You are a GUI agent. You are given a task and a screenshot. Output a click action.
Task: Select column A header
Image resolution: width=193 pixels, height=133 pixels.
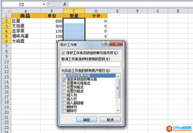coord(26,11)
